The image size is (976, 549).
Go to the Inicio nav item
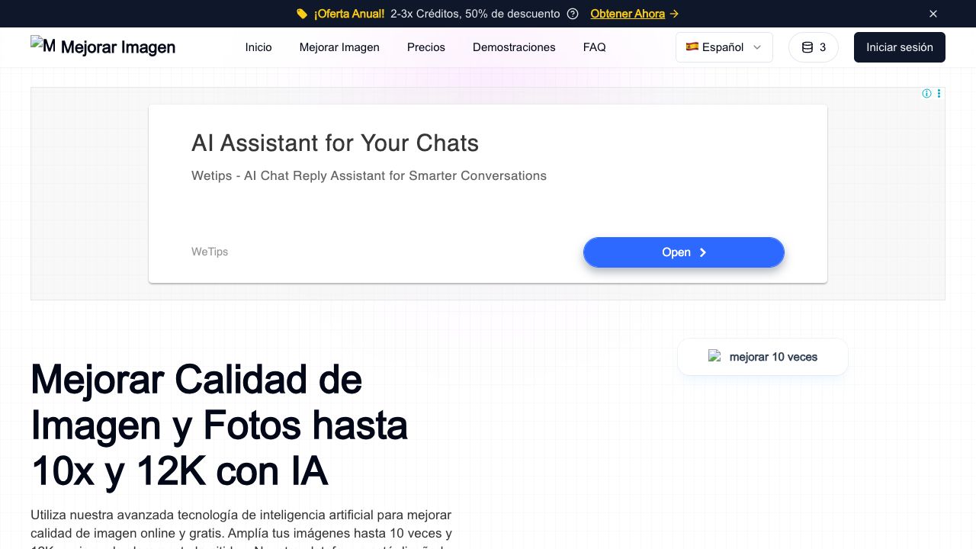coord(258,47)
